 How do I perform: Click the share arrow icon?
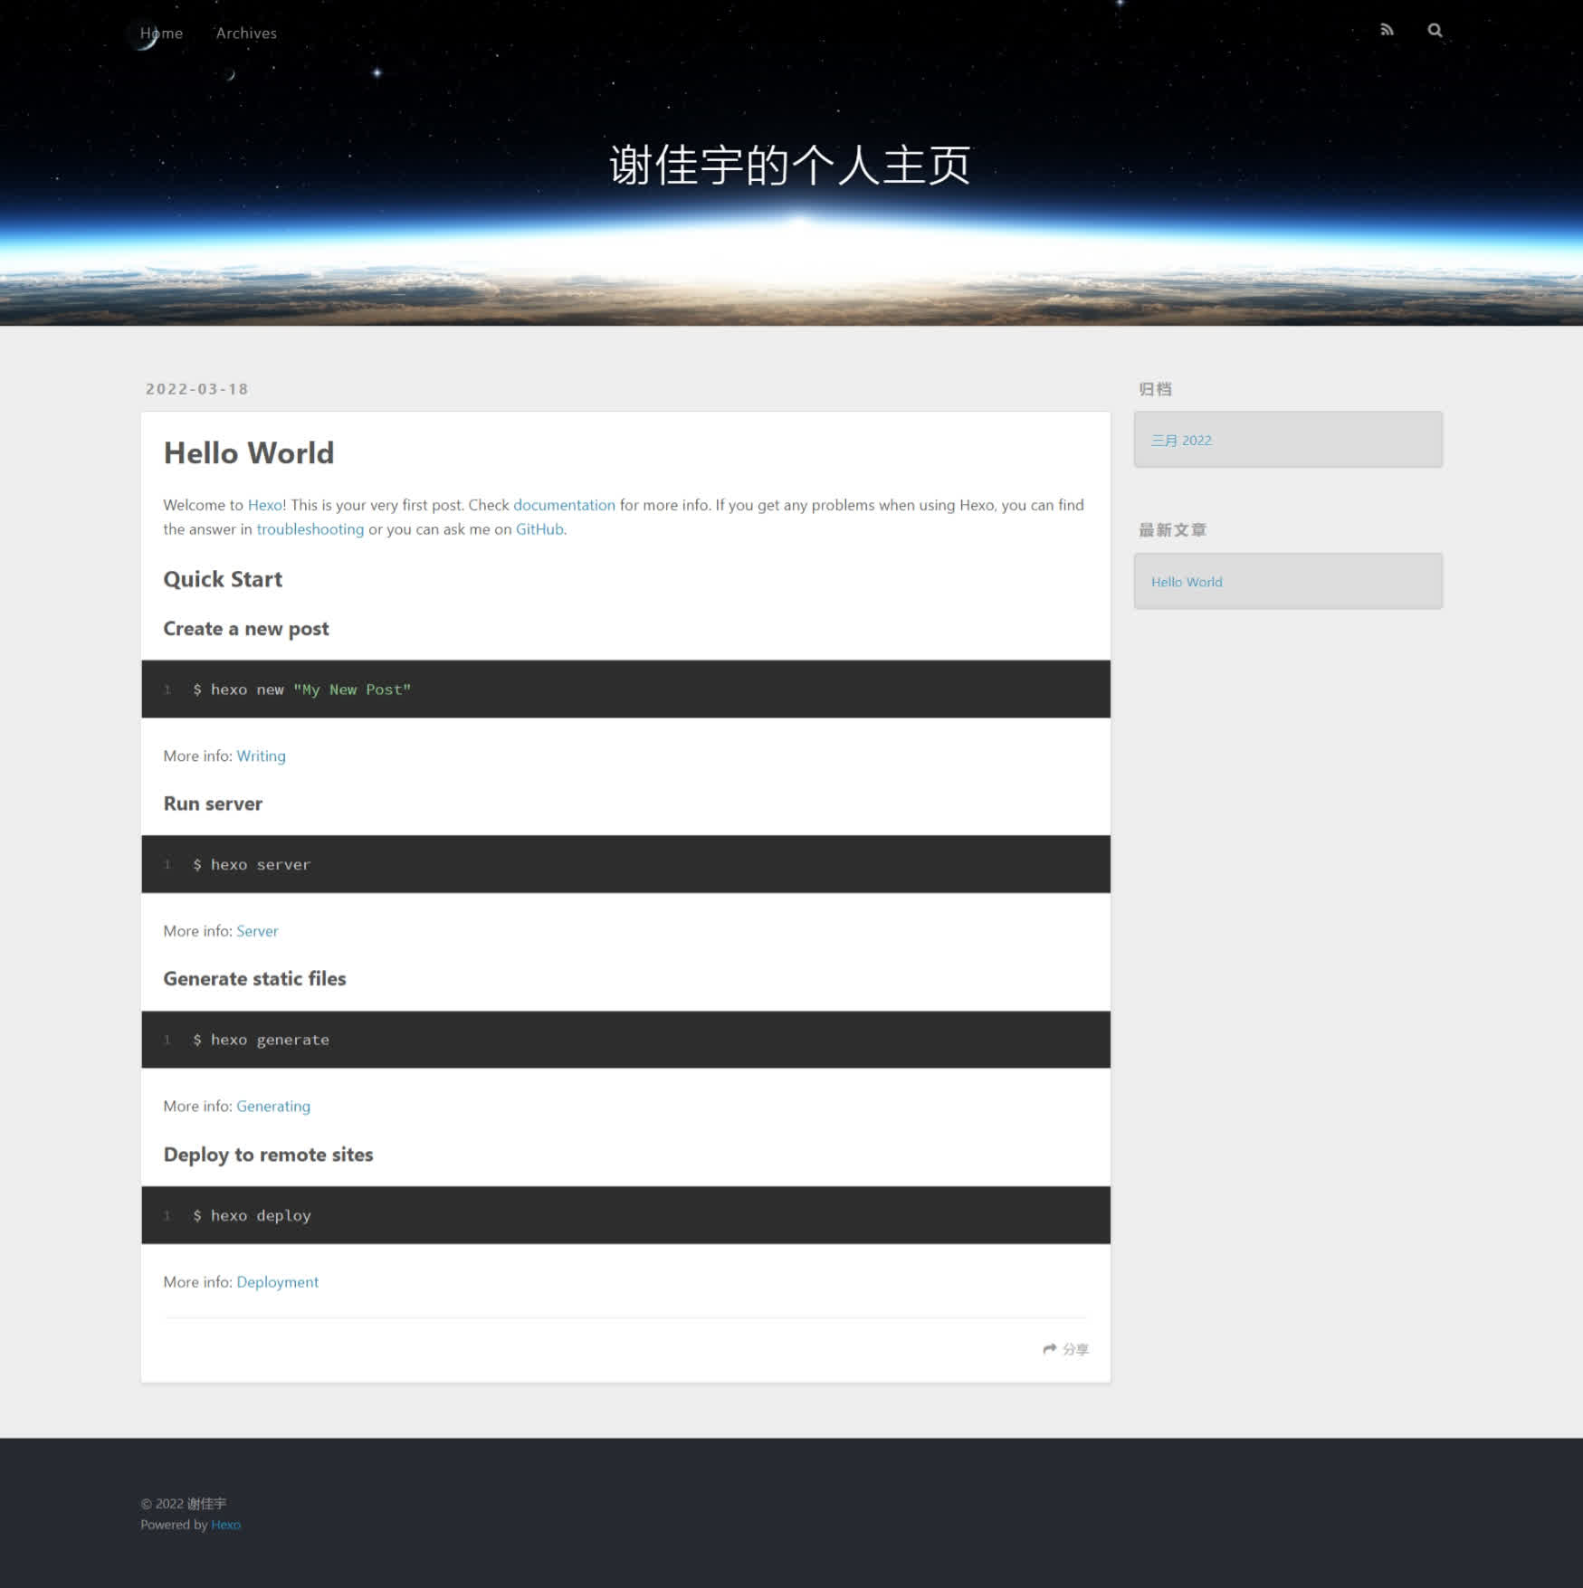(x=1050, y=1349)
